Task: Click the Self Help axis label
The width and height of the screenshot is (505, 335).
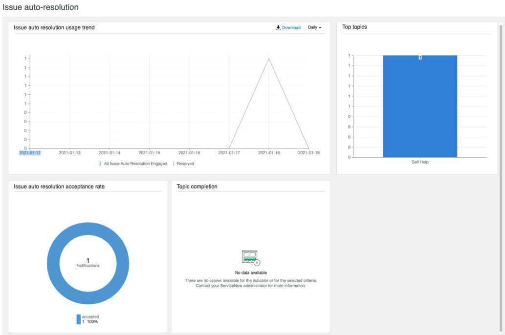Action: [420, 162]
